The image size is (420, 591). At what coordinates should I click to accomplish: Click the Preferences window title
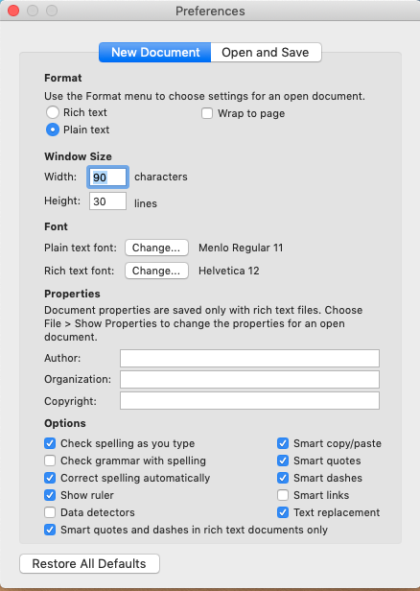point(210,11)
